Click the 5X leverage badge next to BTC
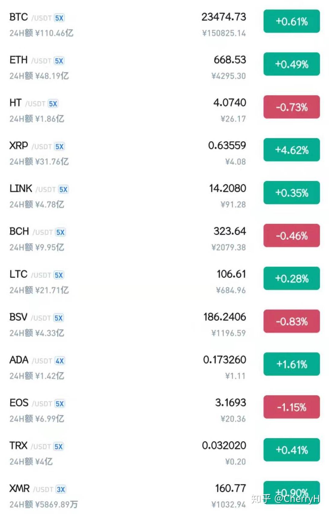 59,18
